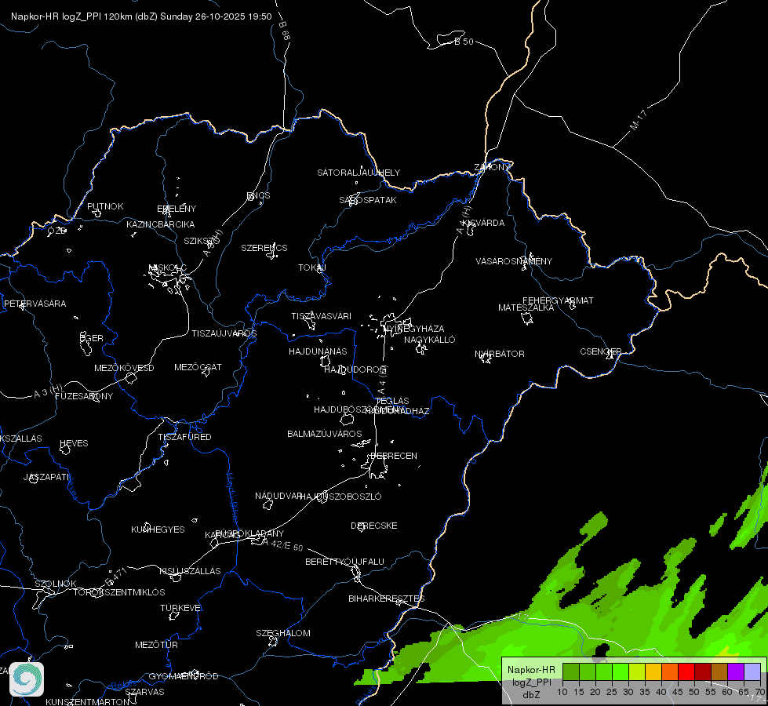This screenshot has height=706, width=768.
Task: Click the ZÁHONY city label
Action: pyautogui.click(x=492, y=167)
